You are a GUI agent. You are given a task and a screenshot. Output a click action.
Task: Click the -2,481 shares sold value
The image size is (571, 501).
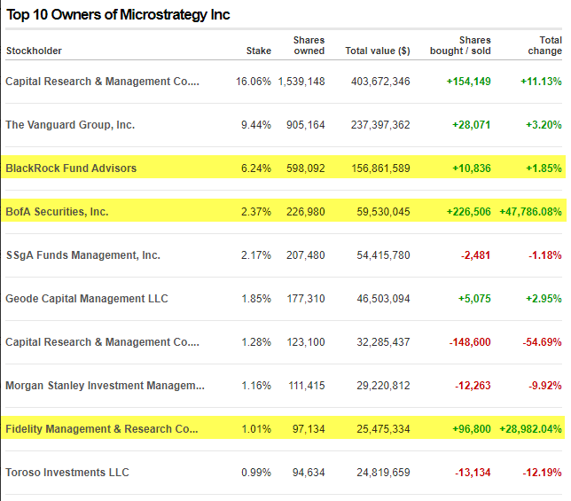click(x=475, y=255)
